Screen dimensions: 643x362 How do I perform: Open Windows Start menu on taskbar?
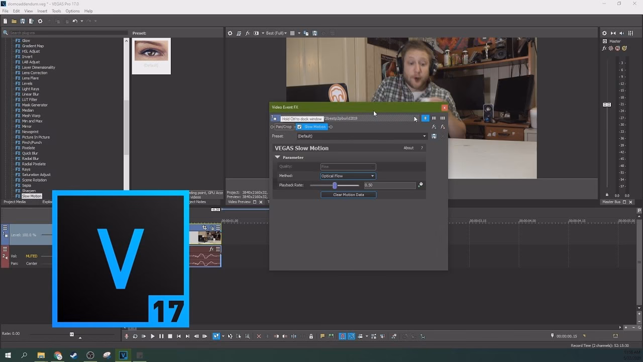pyautogui.click(x=8, y=355)
